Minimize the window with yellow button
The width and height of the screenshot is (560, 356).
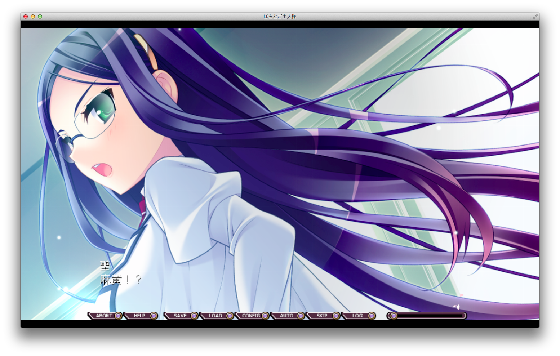33,17
